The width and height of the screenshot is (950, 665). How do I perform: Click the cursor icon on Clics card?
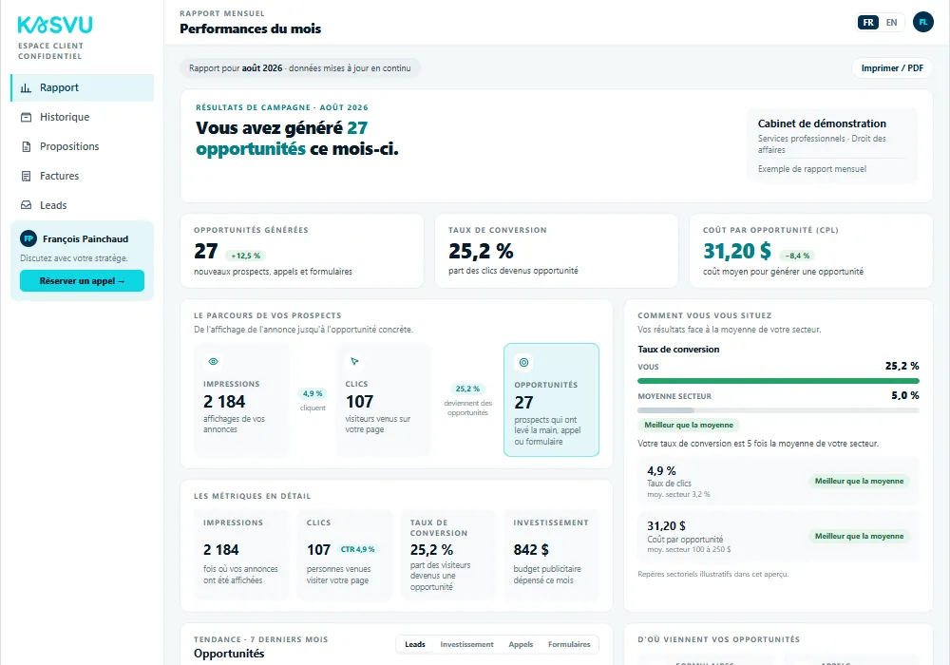(354, 362)
